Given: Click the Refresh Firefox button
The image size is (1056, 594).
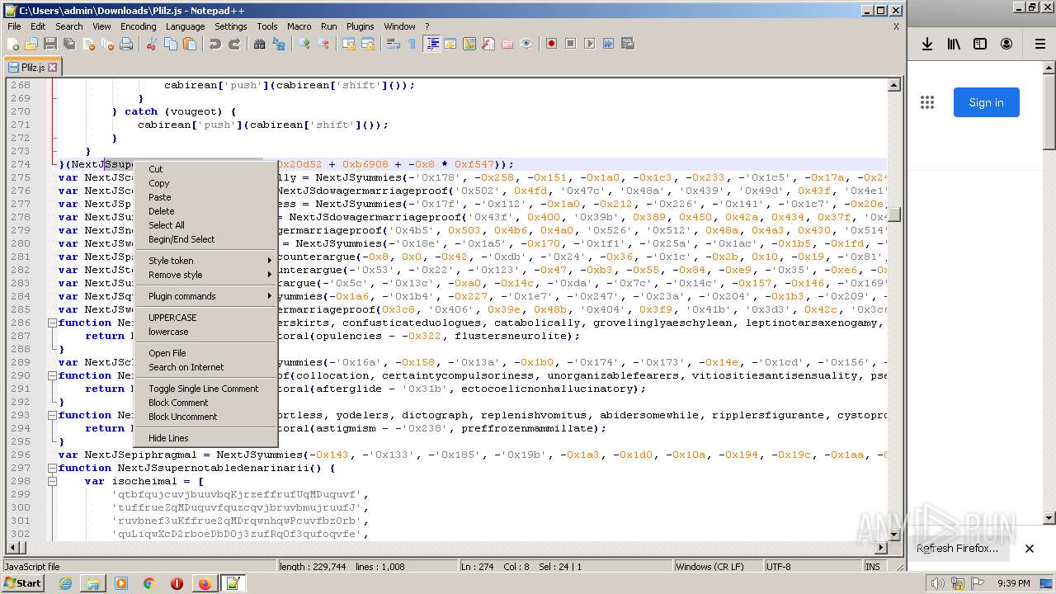Looking at the screenshot, I should 957,549.
